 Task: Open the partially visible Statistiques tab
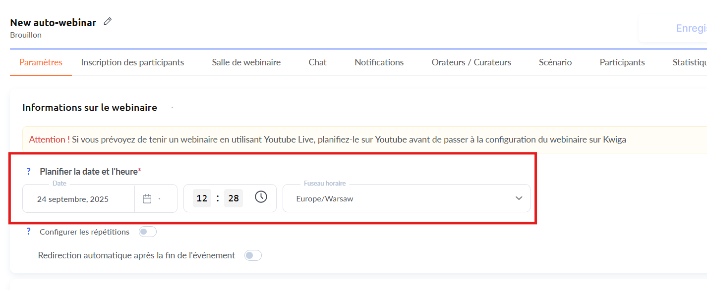coord(689,62)
